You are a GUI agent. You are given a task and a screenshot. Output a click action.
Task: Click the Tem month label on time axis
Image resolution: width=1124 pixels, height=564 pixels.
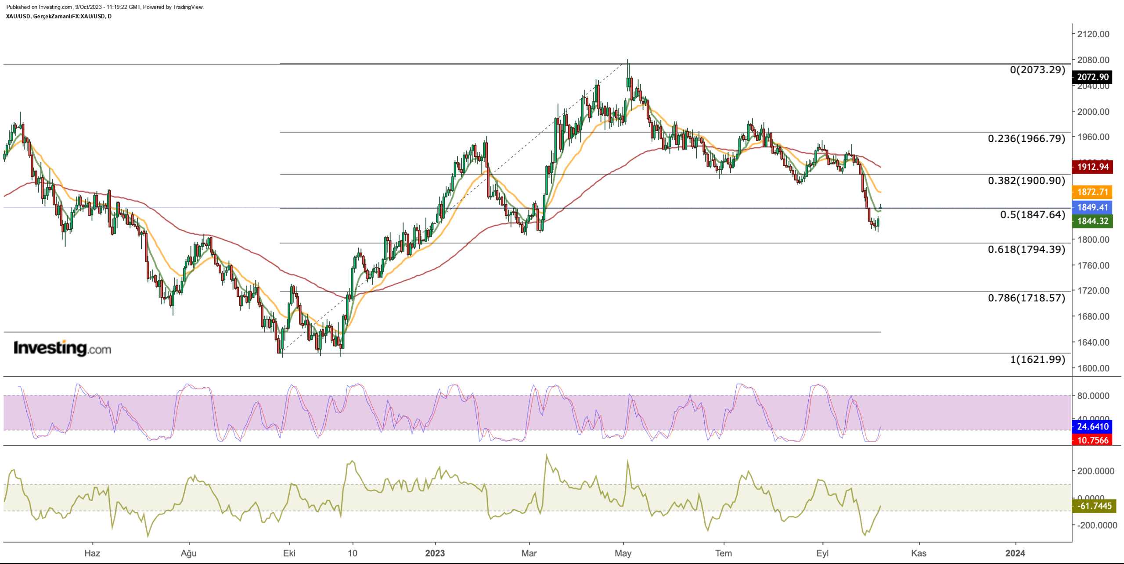click(724, 553)
